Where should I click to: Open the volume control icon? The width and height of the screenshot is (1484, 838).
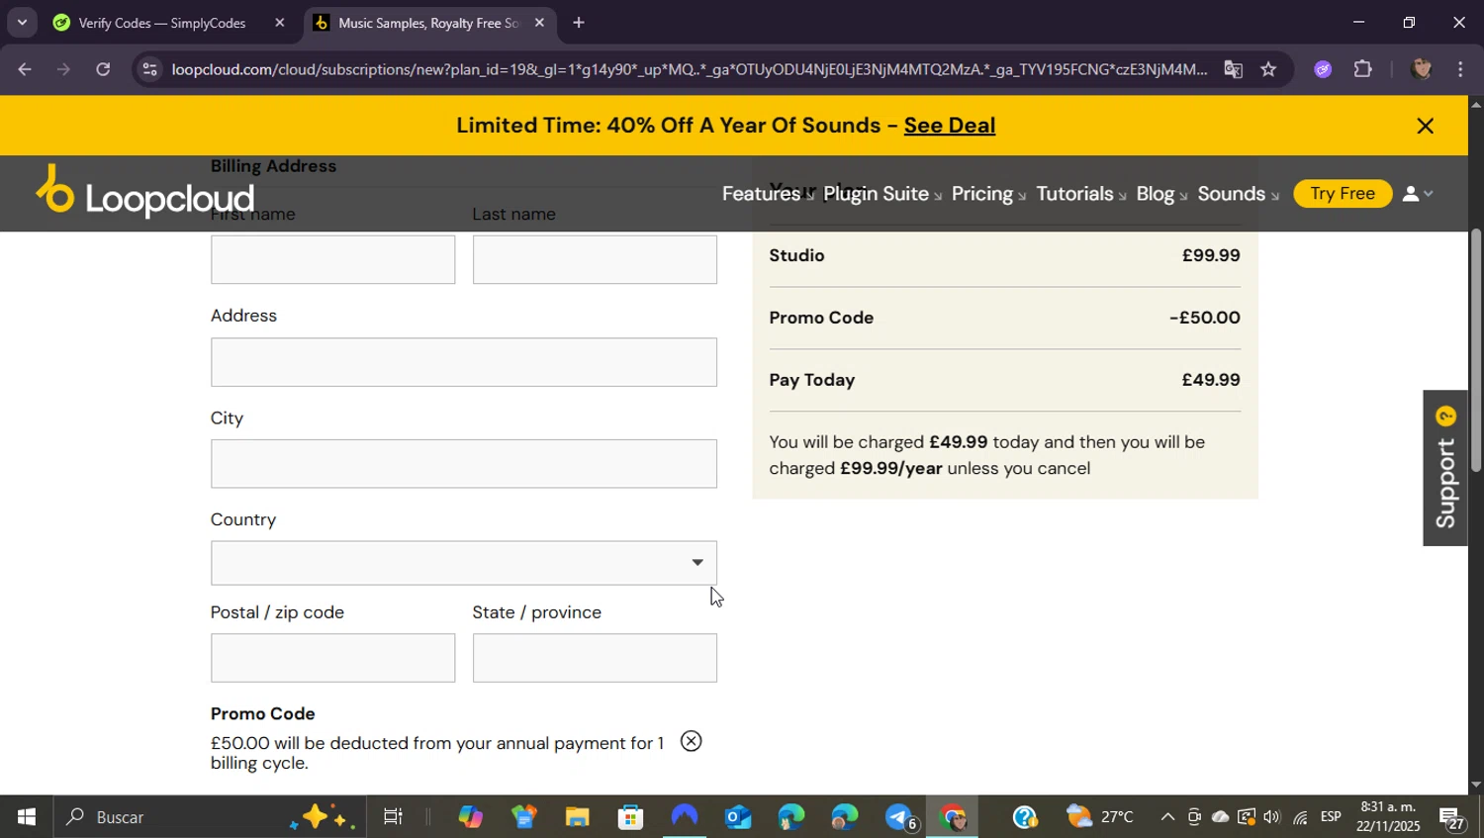point(1271,817)
